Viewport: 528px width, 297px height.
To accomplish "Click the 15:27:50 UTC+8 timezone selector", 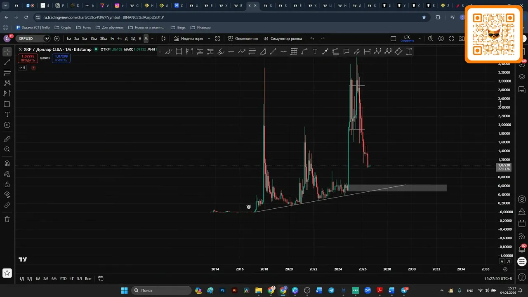I will point(498,279).
